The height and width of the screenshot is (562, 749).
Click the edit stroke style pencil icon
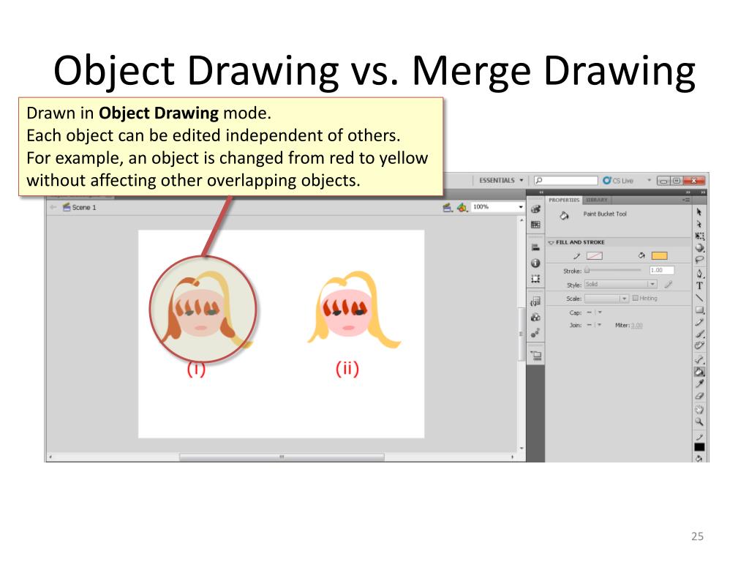pos(669,285)
